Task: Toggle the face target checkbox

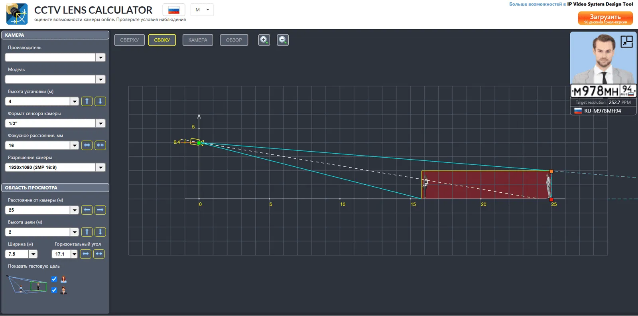Action: (54, 290)
